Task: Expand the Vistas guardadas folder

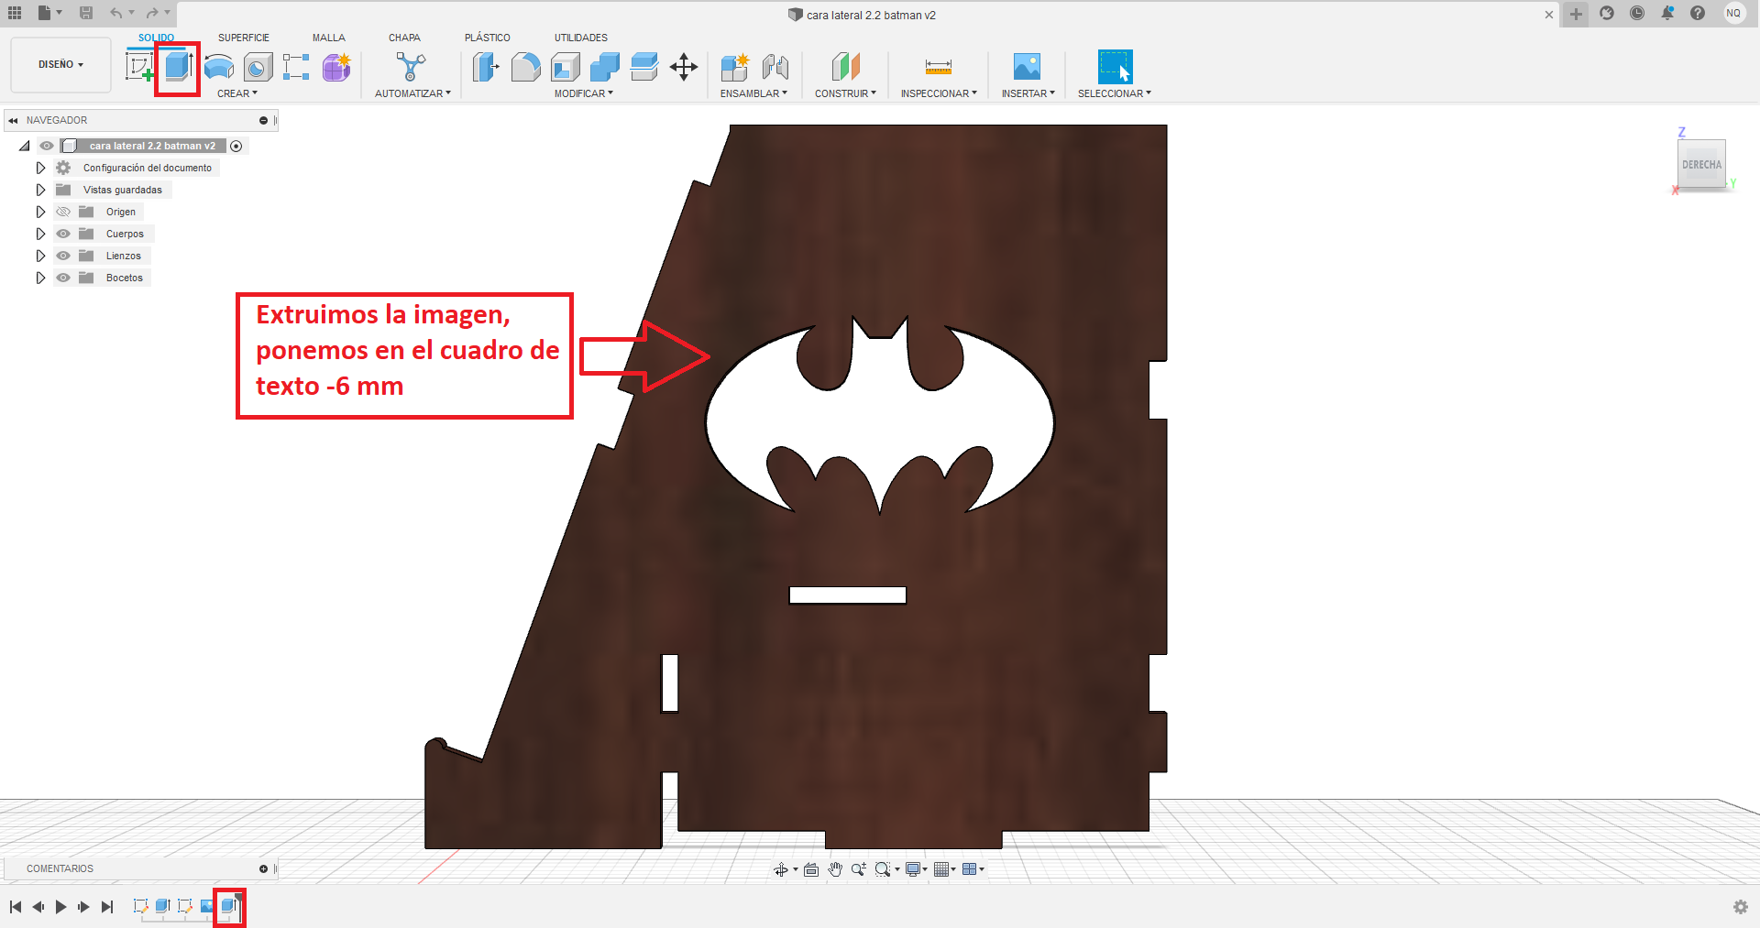Action: (x=40, y=190)
